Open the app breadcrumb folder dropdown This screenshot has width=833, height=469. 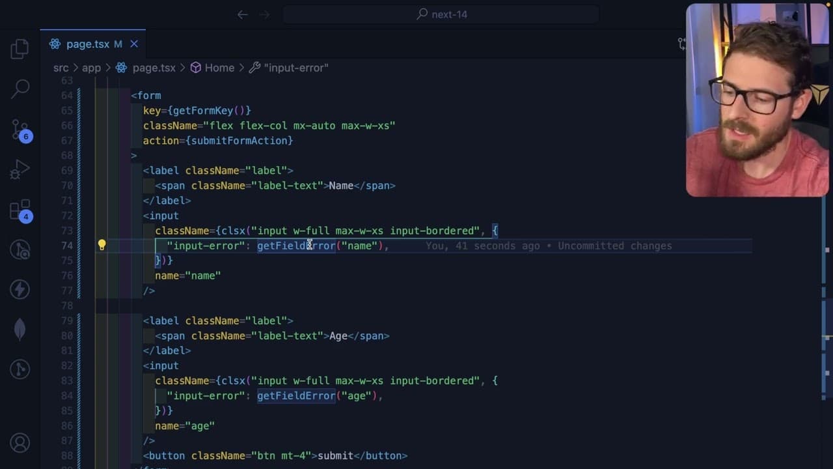[91, 68]
